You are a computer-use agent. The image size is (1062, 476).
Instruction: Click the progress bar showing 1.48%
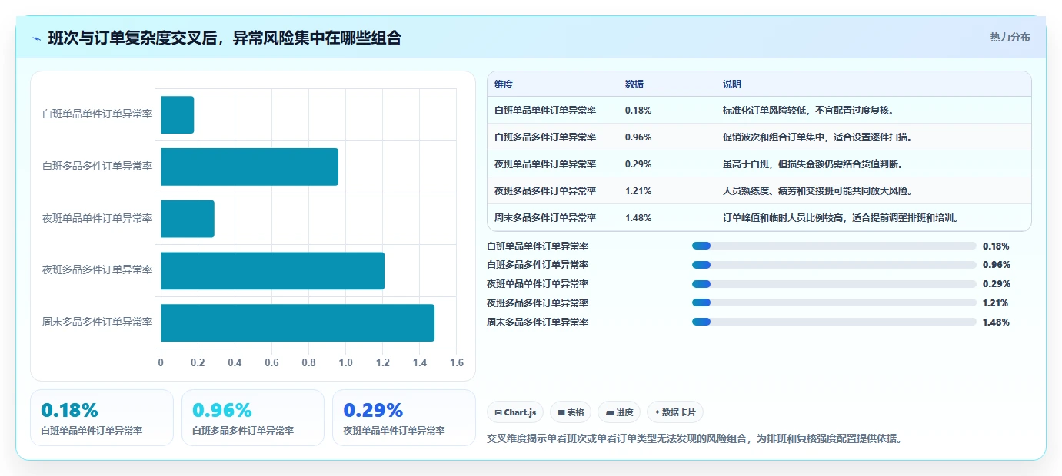(x=834, y=322)
